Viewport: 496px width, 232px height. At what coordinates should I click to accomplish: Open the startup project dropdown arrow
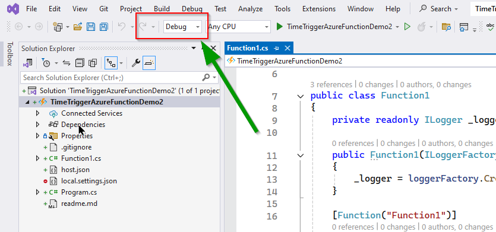397,27
